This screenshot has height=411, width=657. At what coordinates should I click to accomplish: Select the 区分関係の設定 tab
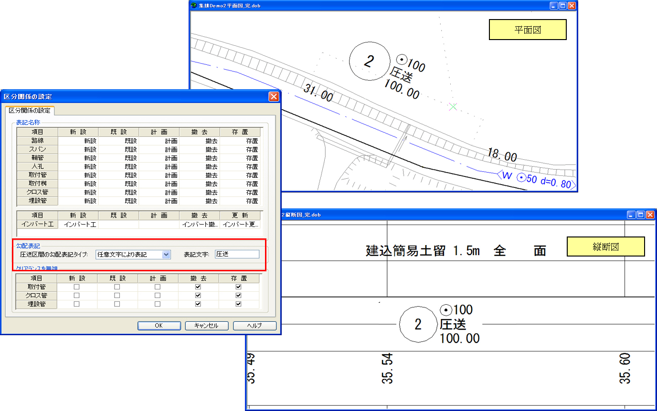(x=30, y=111)
